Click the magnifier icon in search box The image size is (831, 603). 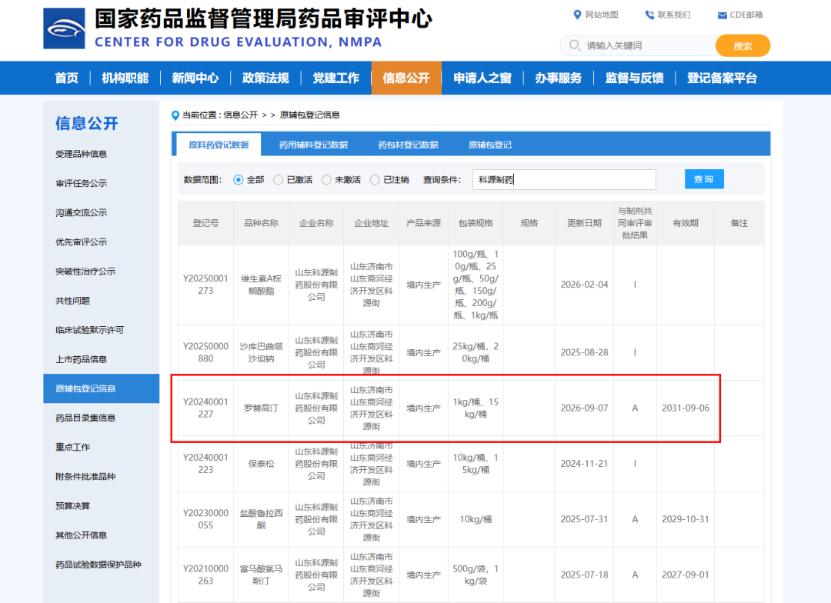(x=575, y=45)
